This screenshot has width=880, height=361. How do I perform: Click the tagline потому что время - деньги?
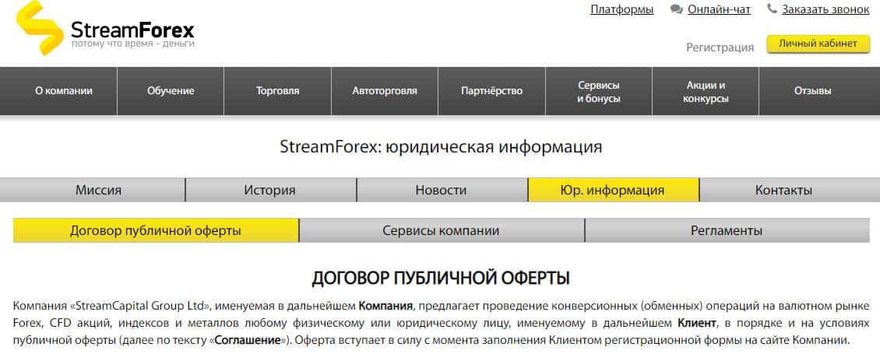(x=132, y=44)
